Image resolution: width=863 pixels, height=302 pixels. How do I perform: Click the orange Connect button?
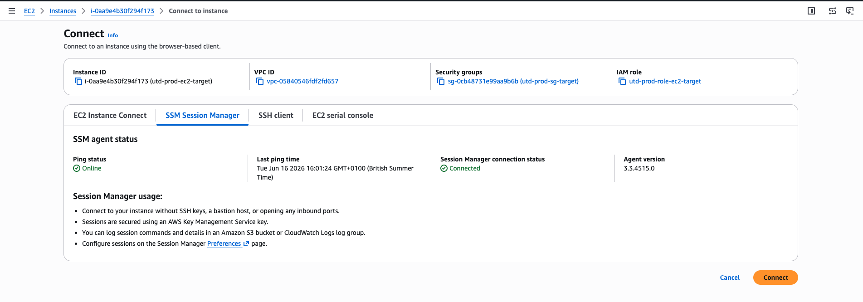pyautogui.click(x=775, y=278)
